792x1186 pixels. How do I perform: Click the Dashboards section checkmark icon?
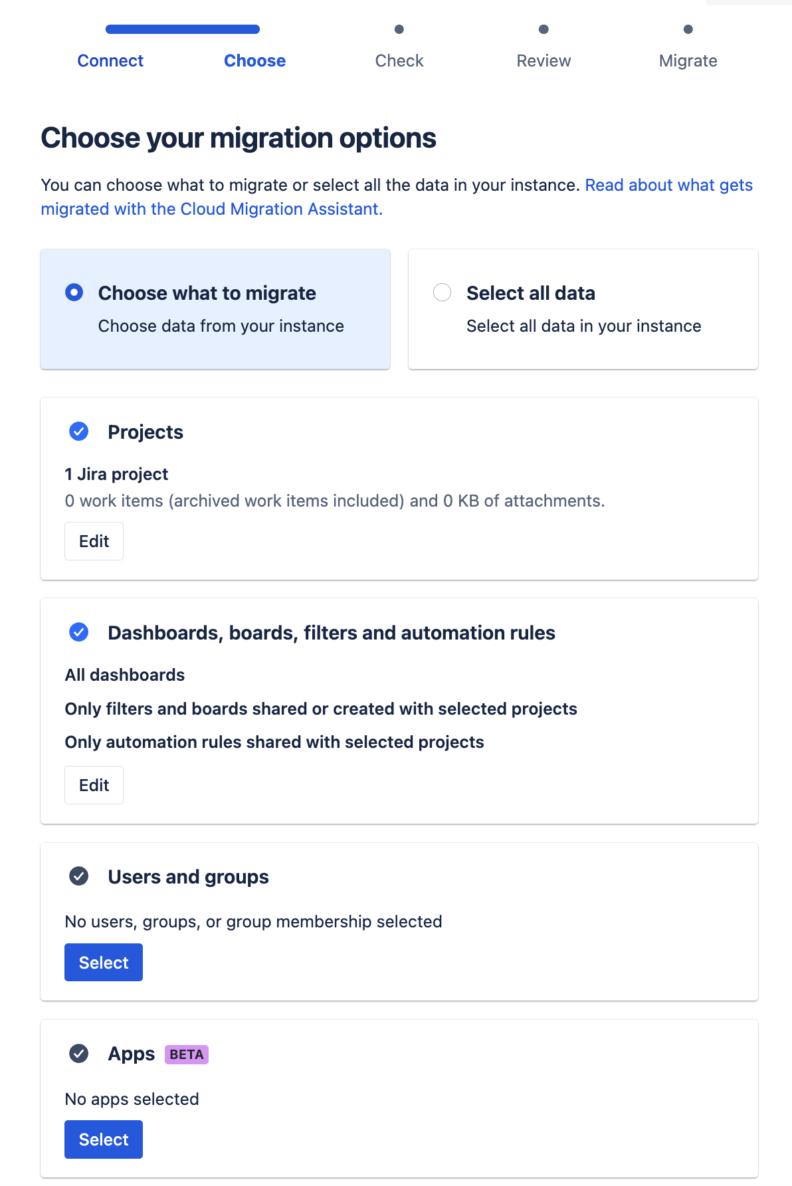pyautogui.click(x=79, y=632)
